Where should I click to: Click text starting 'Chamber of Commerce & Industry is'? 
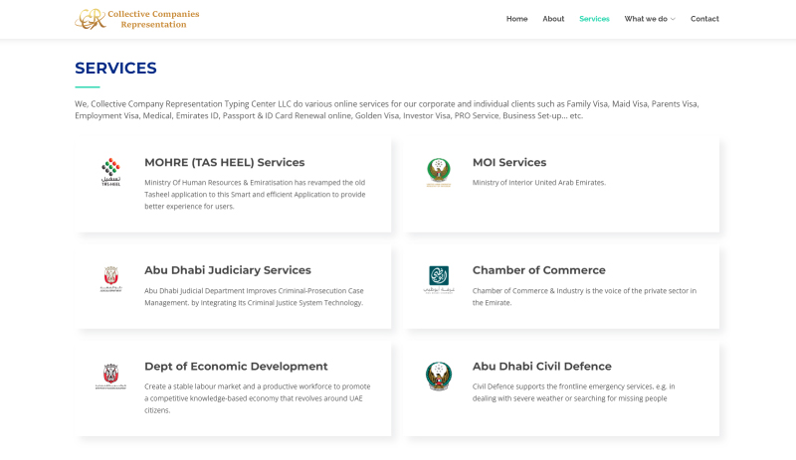click(584, 297)
